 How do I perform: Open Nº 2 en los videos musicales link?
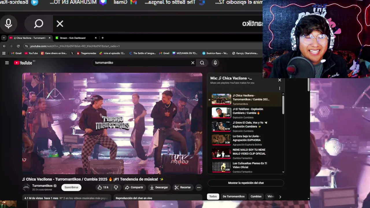84,198
